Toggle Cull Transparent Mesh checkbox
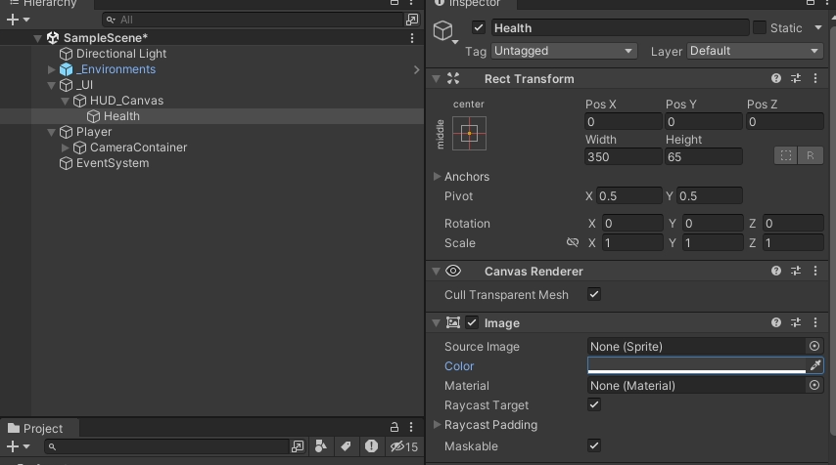 coord(594,294)
